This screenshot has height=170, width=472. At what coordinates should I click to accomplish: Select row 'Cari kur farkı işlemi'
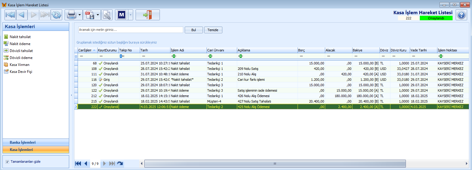(271, 80)
